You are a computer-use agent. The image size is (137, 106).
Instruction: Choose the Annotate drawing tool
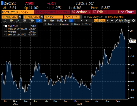(62, 24)
